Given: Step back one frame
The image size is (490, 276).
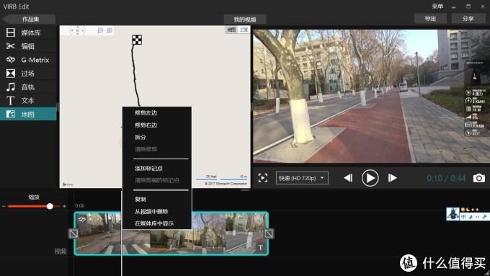Looking at the screenshot, I should [x=348, y=178].
